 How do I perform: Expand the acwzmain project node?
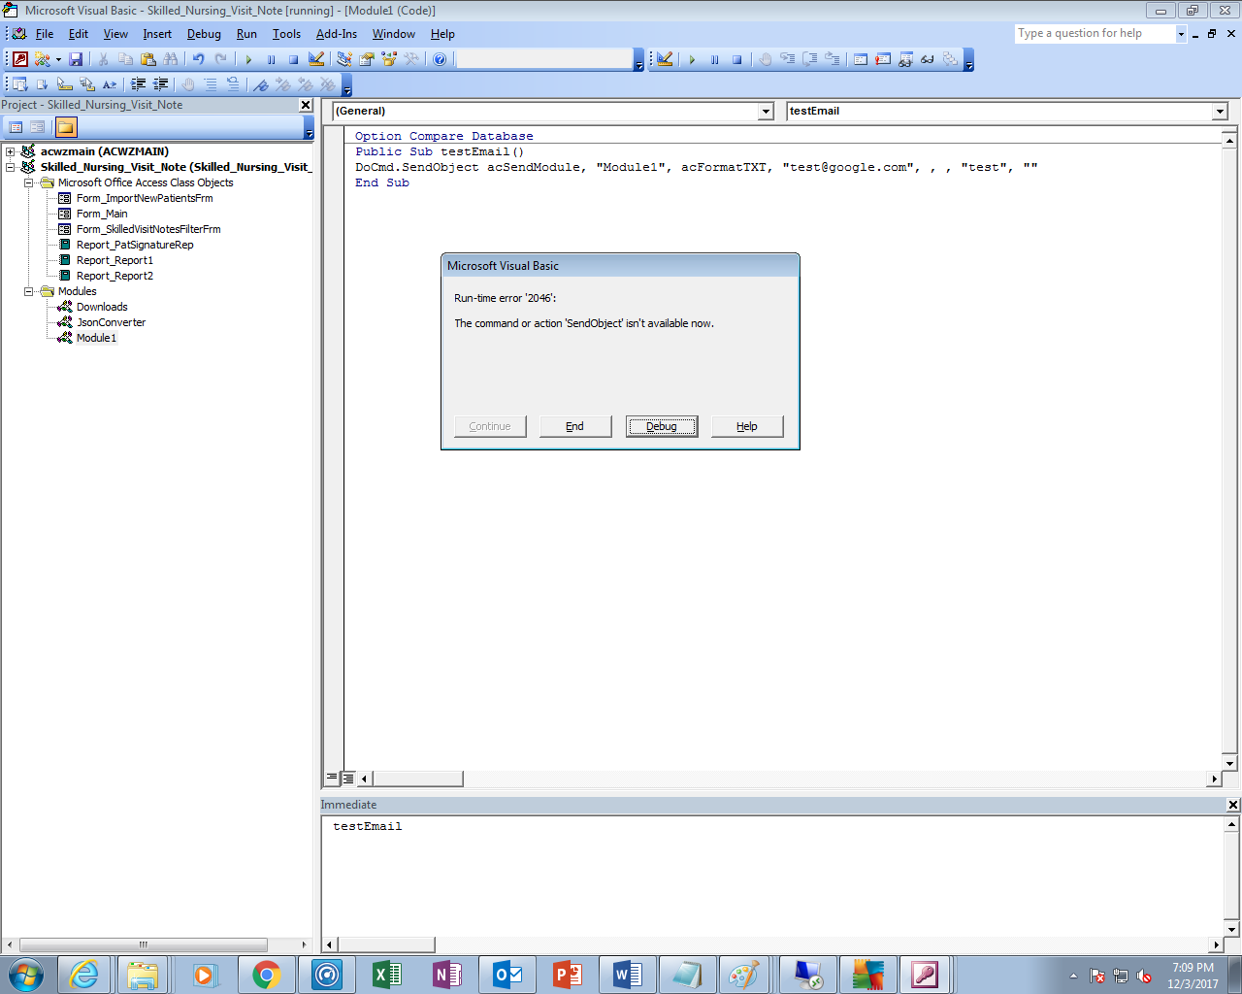tap(10, 151)
